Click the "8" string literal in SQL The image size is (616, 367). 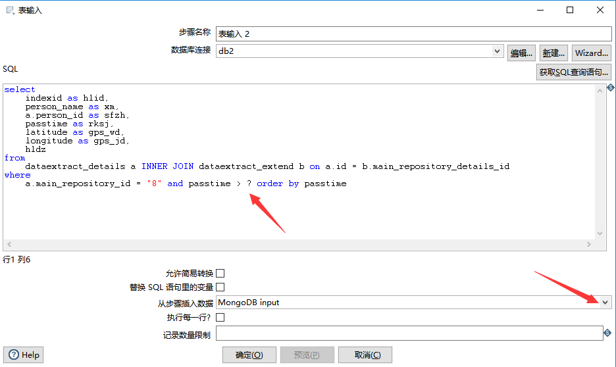[x=154, y=183]
